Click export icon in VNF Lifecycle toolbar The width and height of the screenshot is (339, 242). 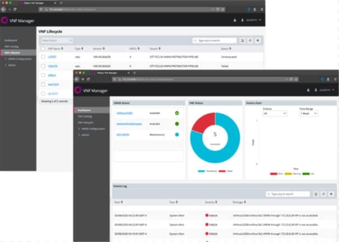243,40
